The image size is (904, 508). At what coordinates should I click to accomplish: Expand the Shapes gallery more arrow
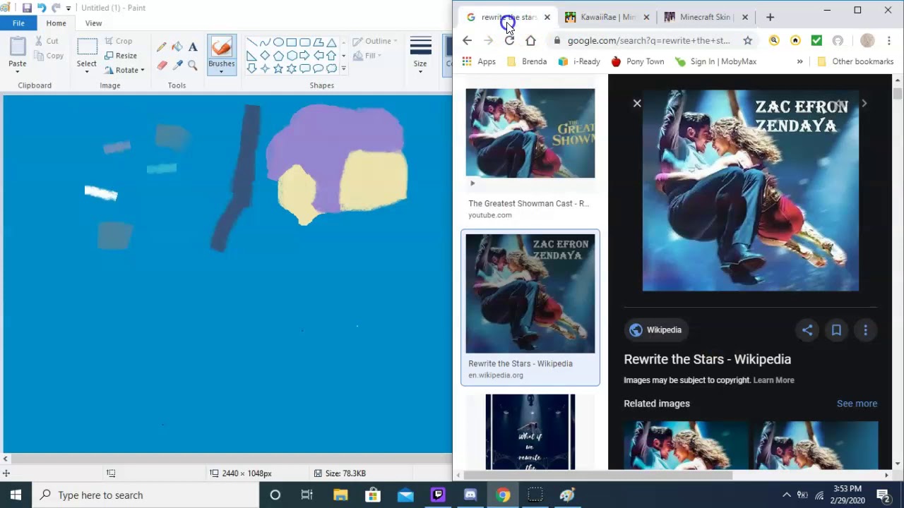tap(344, 68)
